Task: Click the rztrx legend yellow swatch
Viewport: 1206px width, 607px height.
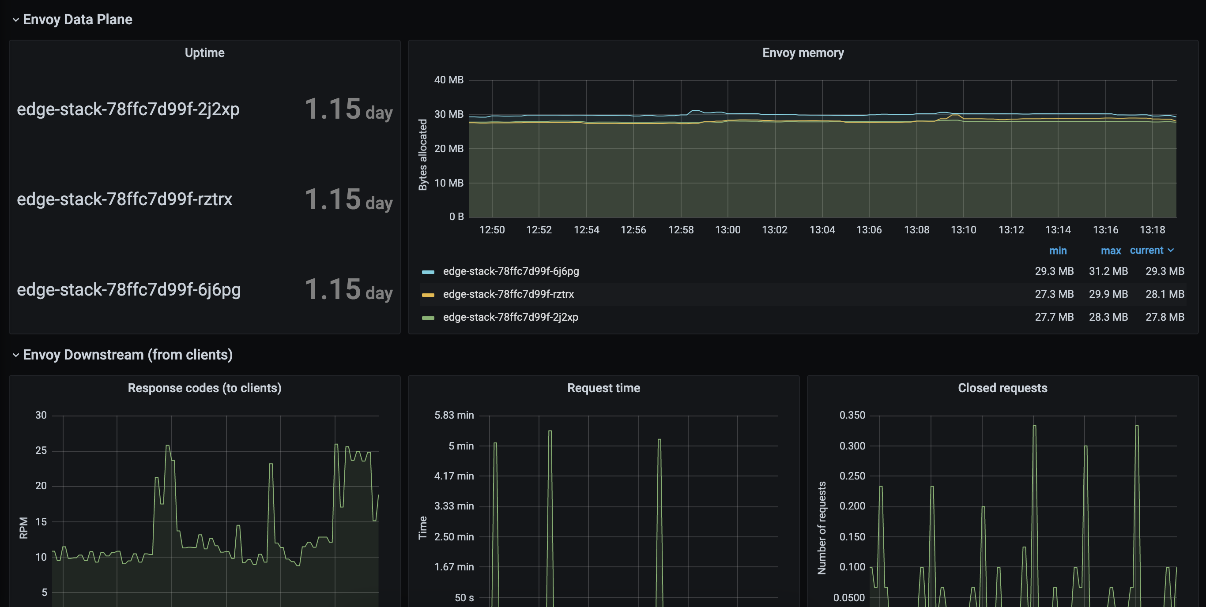Action: point(428,295)
